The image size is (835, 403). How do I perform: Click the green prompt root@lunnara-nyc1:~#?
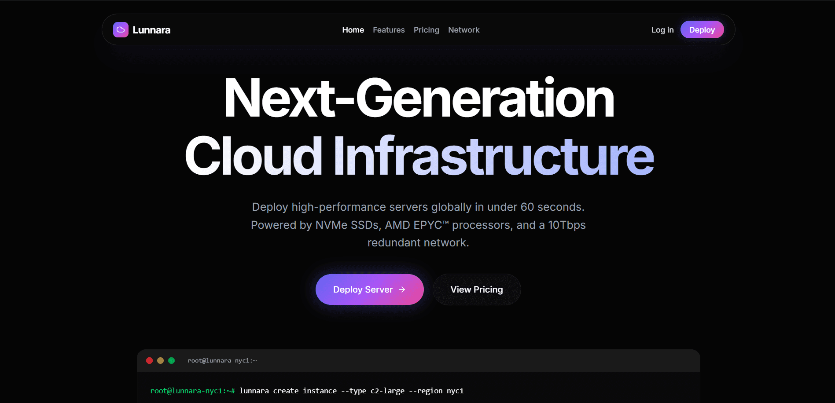coord(193,391)
